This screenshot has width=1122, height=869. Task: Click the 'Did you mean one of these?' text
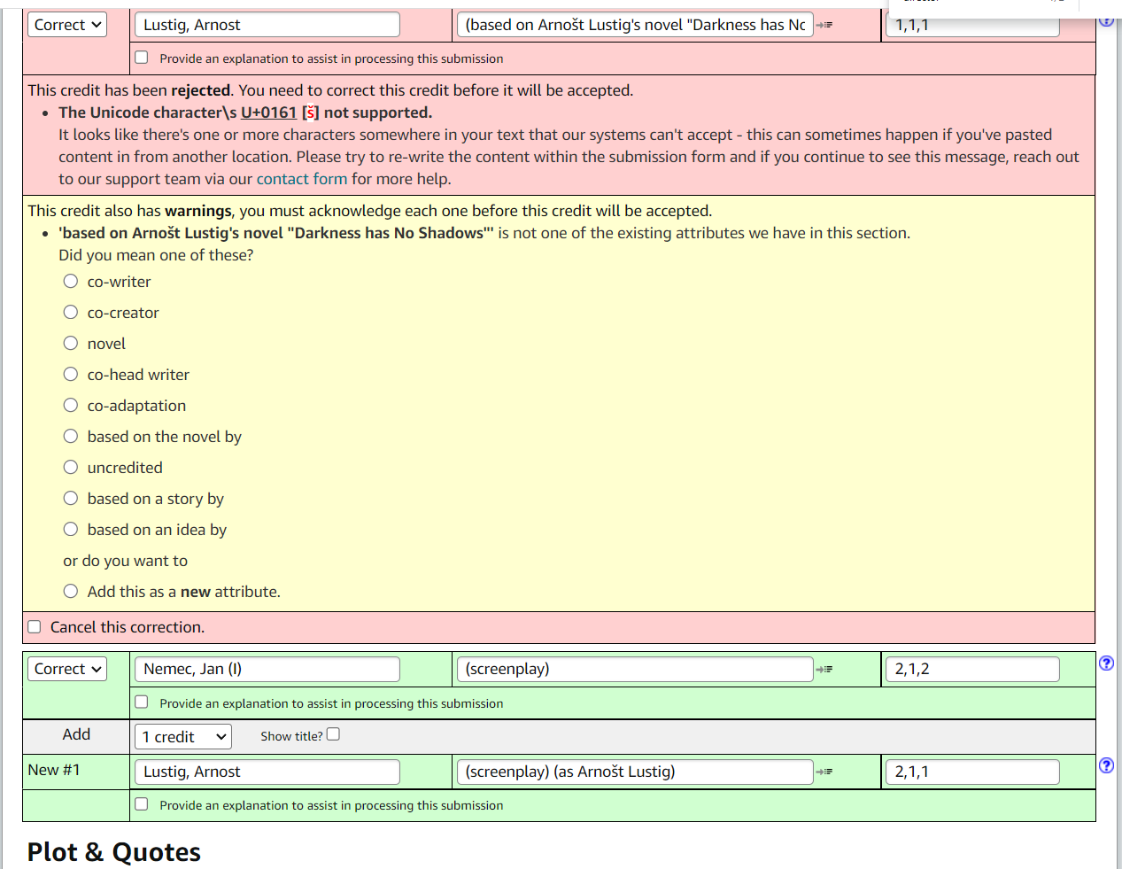[x=156, y=255]
